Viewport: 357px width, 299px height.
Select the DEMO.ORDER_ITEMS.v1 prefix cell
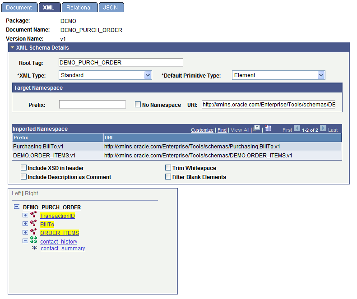[58, 156]
